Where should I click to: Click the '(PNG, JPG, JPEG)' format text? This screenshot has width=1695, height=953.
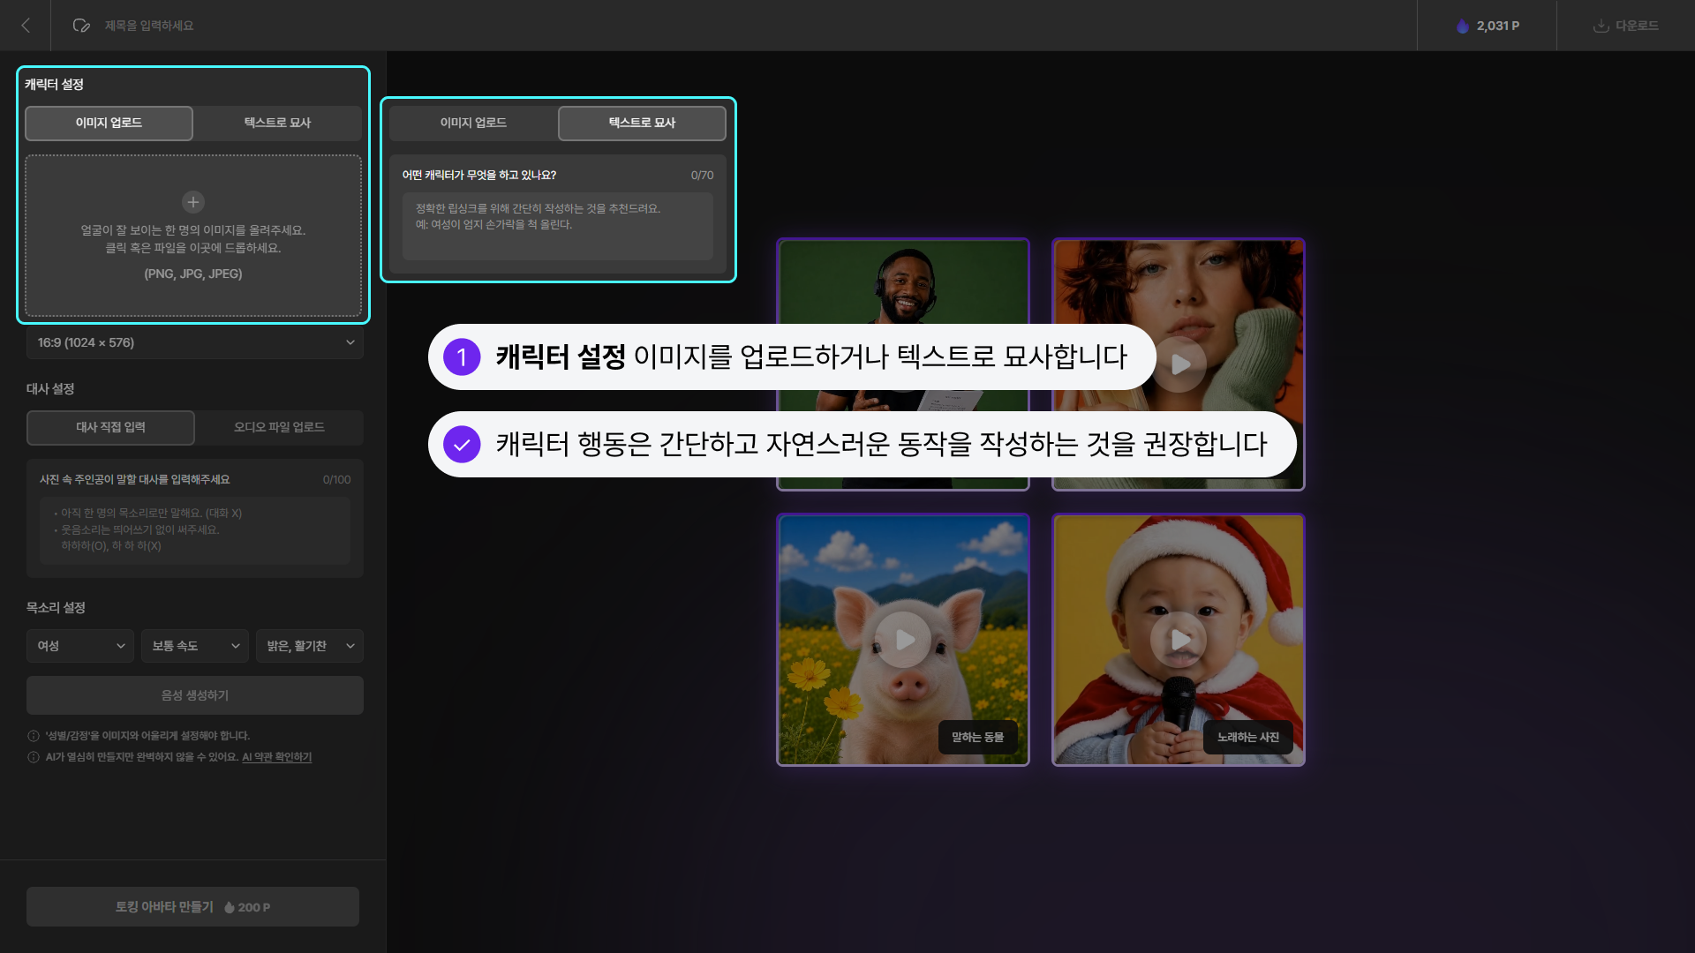[193, 274]
